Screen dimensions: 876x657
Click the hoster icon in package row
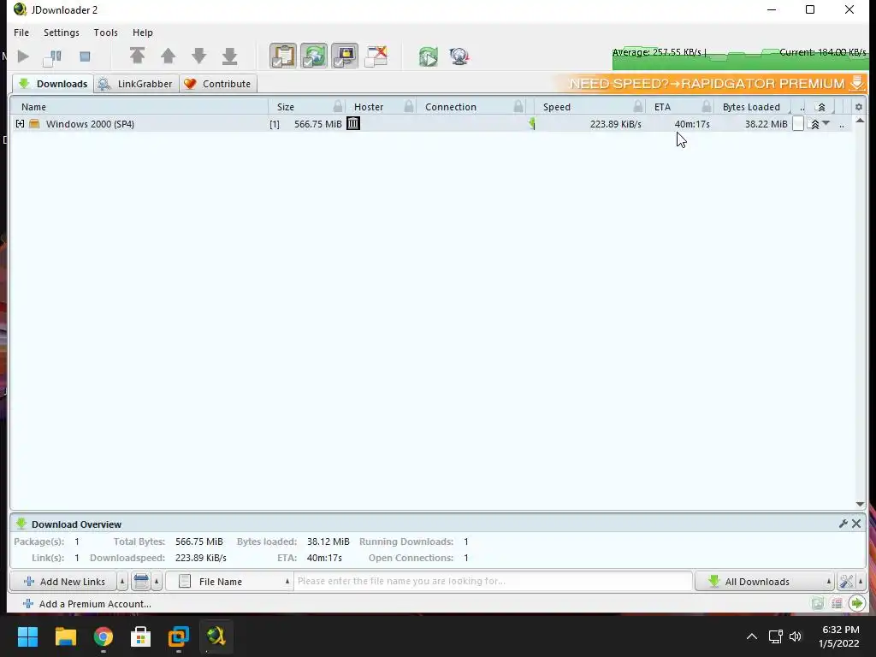tap(353, 123)
